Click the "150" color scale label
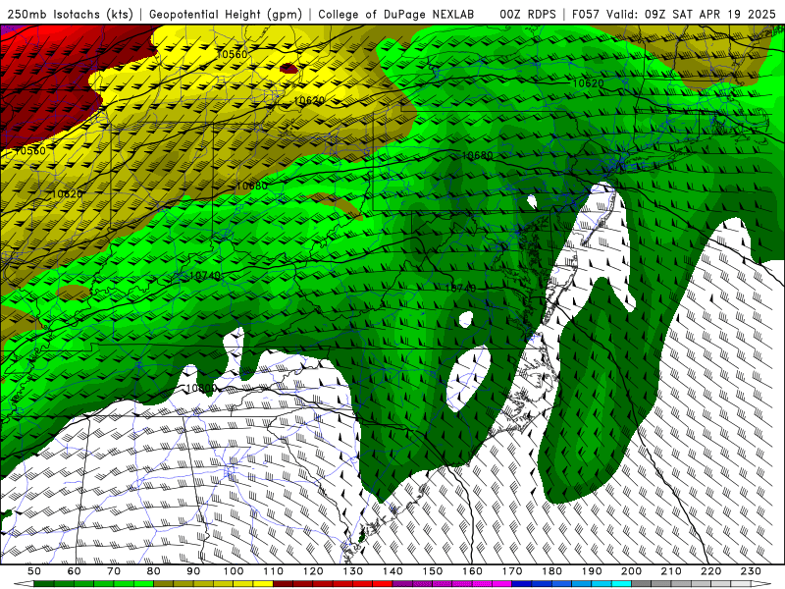The image size is (785, 589). tap(433, 571)
